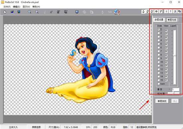Open the 帮助(H) menu
The height and width of the screenshot is (129, 183).
click(36, 7)
